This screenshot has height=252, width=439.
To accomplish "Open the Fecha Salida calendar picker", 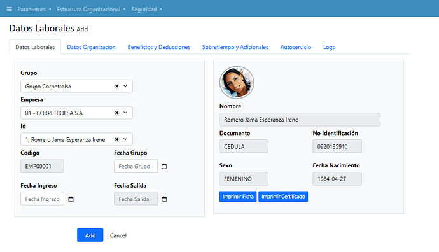I will click(164, 199).
